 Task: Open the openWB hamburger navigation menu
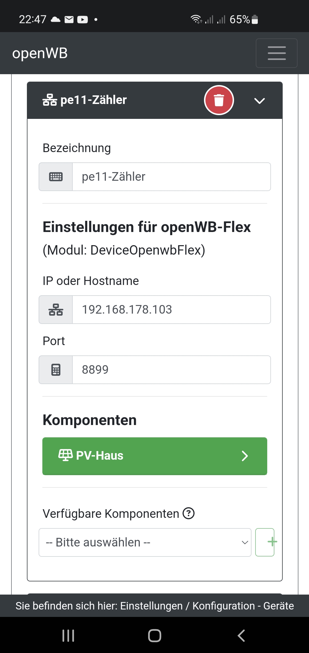276,53
